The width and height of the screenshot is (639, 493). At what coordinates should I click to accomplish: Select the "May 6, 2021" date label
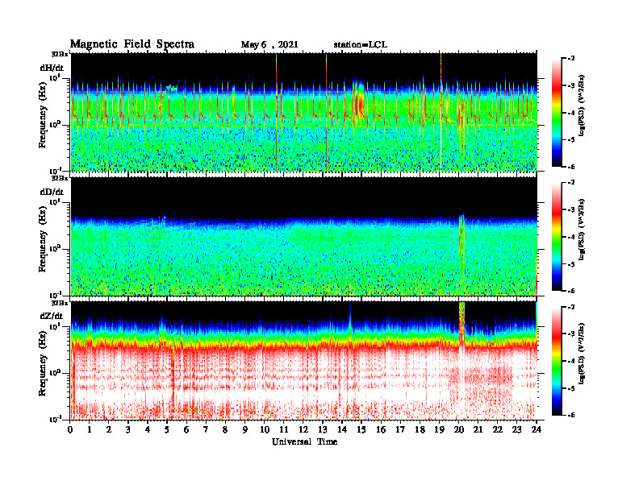269,45
